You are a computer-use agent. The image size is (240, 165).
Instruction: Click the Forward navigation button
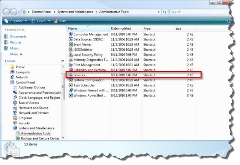point(14,12)
